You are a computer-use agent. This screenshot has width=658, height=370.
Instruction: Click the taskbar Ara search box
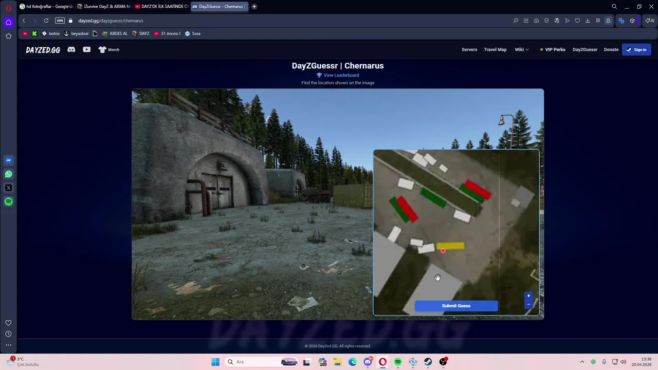pyautogui.click(x=262, y=362)
